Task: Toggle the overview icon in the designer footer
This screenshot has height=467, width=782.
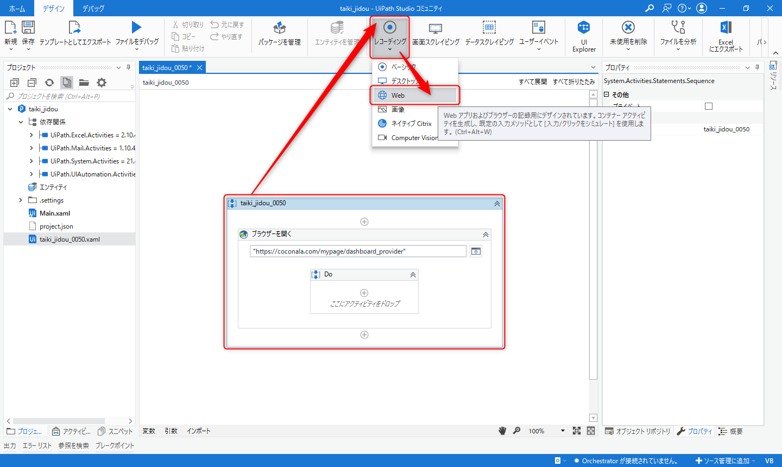Action: coord(591,431)
